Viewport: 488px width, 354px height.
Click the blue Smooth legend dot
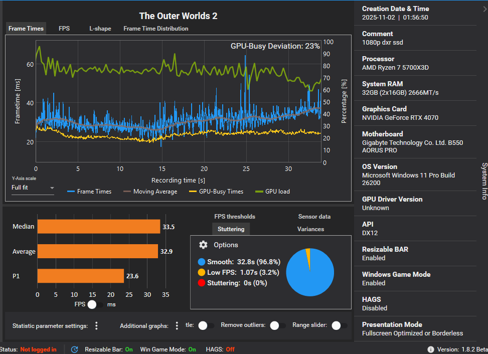201,262
